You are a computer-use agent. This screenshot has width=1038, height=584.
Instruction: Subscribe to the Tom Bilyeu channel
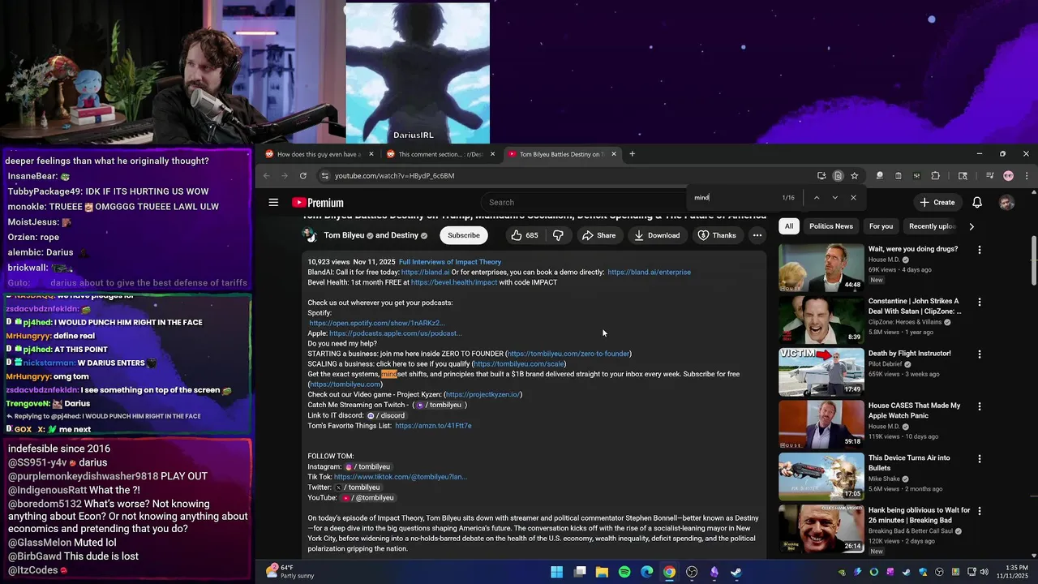463,235
